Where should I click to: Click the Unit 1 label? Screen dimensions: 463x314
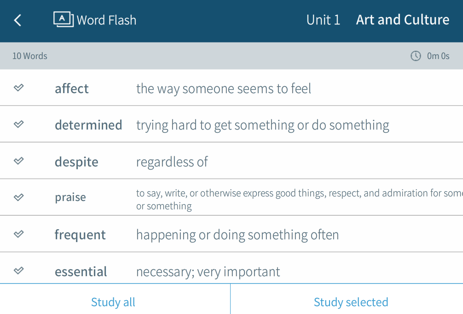pyautogui.click(x=323, y=20)
